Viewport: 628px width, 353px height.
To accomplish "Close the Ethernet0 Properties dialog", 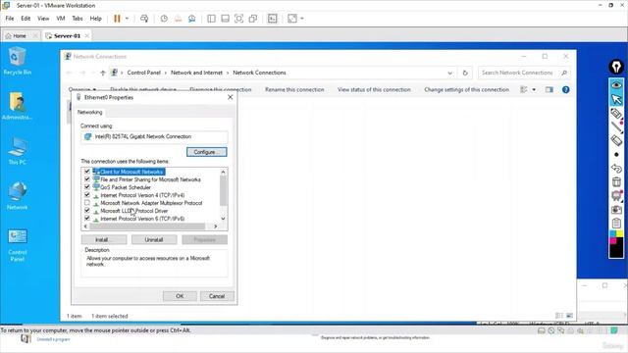I will pos(231,97).
